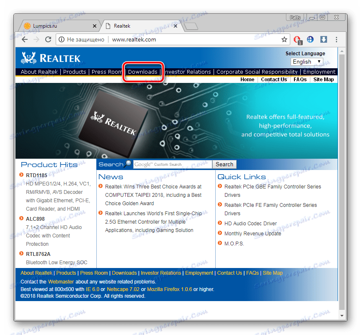Open the English language dropdown
The height and width of the screenshot is (335, 361).
pos(307,62)
